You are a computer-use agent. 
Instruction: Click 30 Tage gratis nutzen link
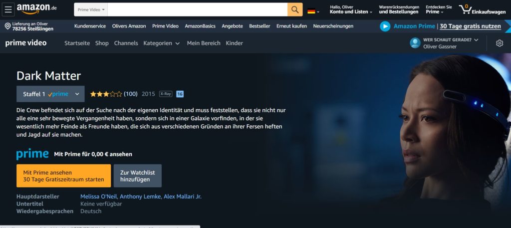tap(470, 26)
